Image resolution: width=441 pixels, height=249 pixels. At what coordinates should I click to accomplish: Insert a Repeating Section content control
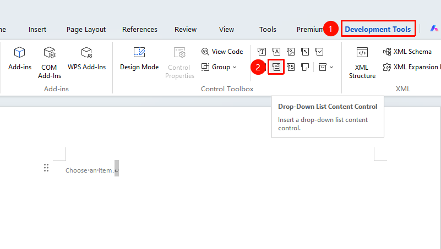[305, 67]
